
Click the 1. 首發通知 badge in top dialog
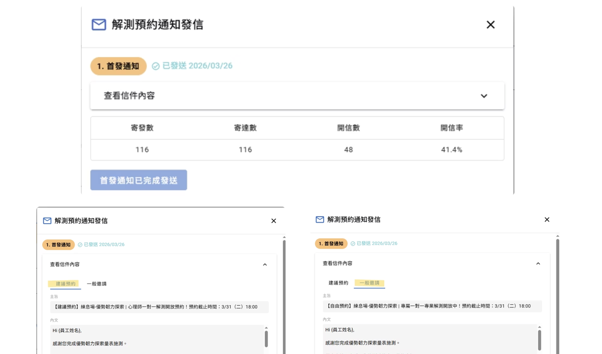pyautogui.click(x=118, y=66)
